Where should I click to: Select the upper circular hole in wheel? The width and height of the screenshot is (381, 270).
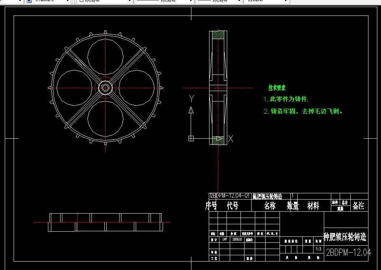click(x=105, y=57)
